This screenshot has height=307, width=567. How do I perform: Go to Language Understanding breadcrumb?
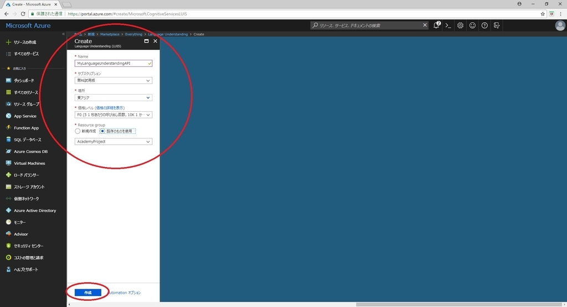tap(168, 34)
